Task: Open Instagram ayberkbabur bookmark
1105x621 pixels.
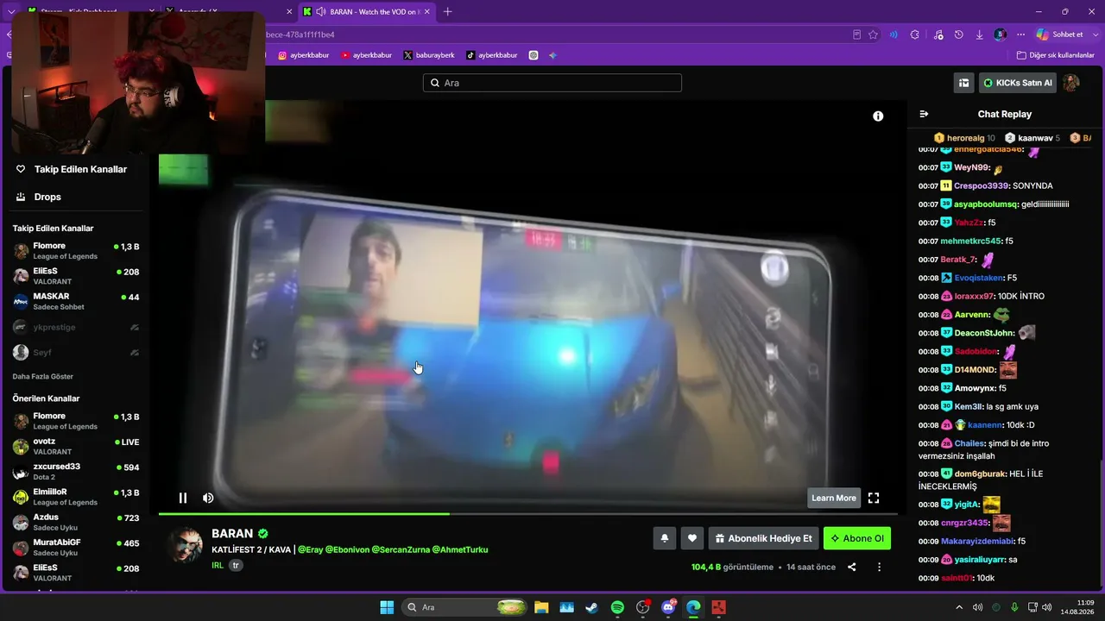Action: point(303,55)
